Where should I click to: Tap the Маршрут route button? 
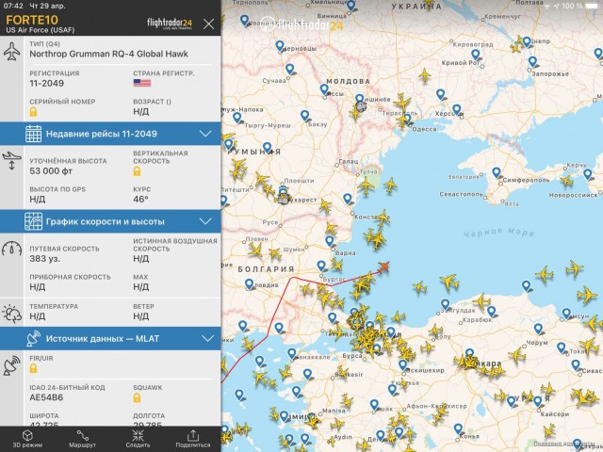coord(82,439)
